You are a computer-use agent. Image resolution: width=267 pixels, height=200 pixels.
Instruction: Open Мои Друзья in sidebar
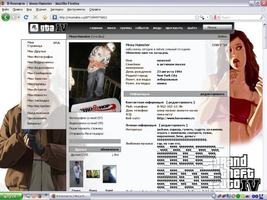click(37, 51)
